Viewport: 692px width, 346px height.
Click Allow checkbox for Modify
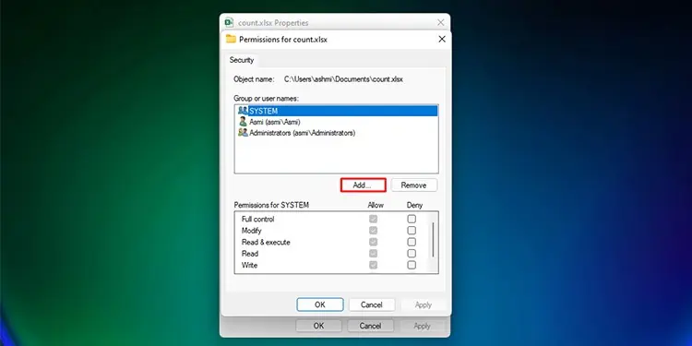click(374, 231)
